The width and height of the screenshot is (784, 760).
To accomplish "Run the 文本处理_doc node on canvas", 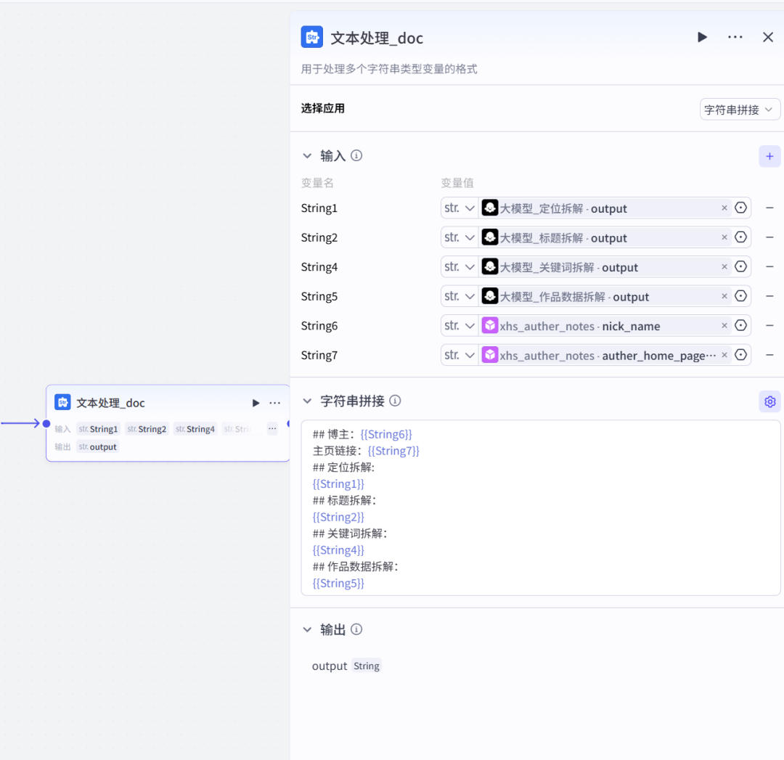I will pyautogui.click(x=256, y=403).
